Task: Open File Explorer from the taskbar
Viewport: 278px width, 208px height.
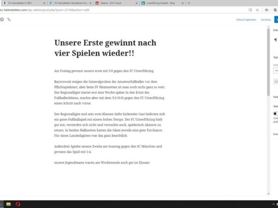Action: click(8, 204)
